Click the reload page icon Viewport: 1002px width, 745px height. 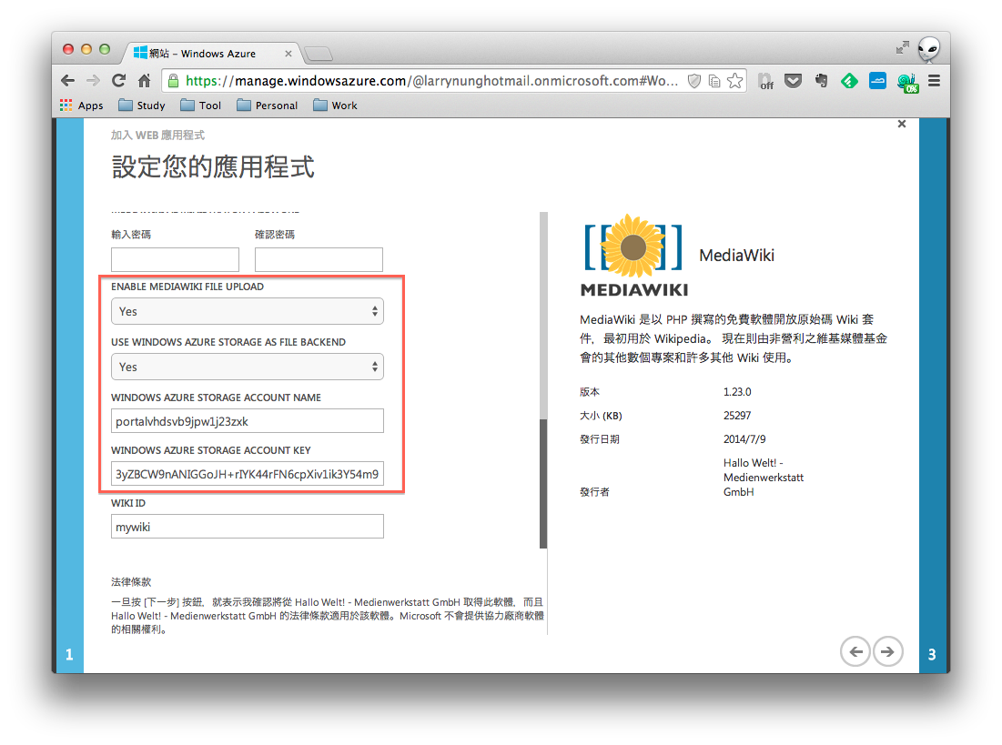[118, 80]
